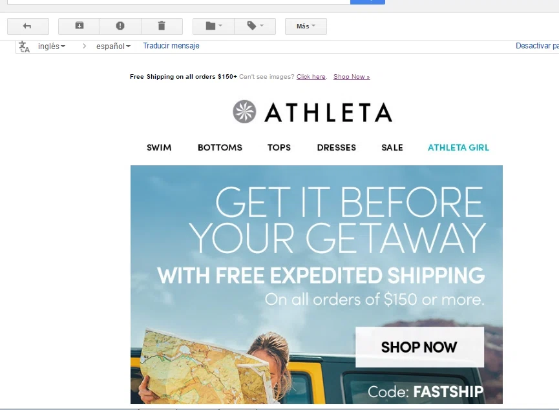Screen dimensions: 559x410
Task: Click the SHOP NOW banner button
Action: click(419, 347)
